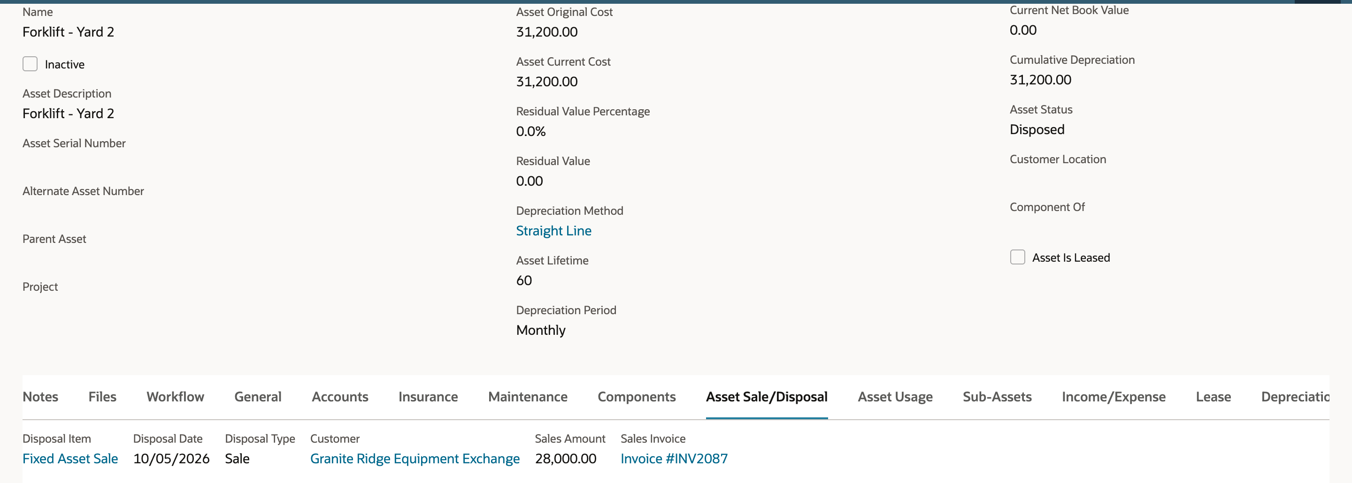Click the Name value Forklift - Yard 2
The height and width of the screenshot is (483, 1352).
pyautogui.click(x=68, y=32)
